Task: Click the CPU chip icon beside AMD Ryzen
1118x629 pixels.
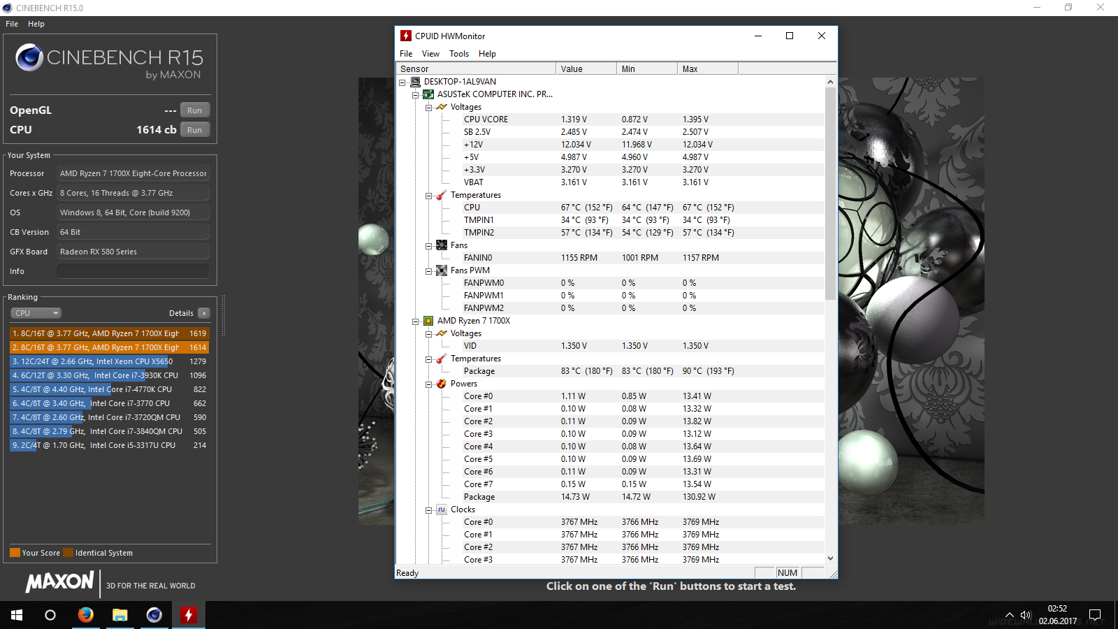Action: pos(428,321)
